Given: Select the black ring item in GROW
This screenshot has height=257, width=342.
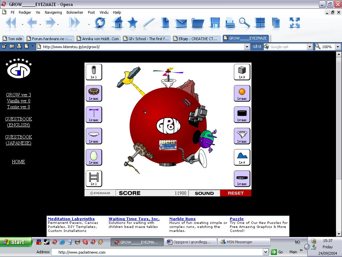Looking at the screenshot, I should pyautogui.click(x=242, y=179).
